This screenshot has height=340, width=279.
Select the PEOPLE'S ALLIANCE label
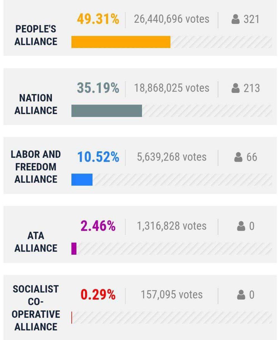36,35
